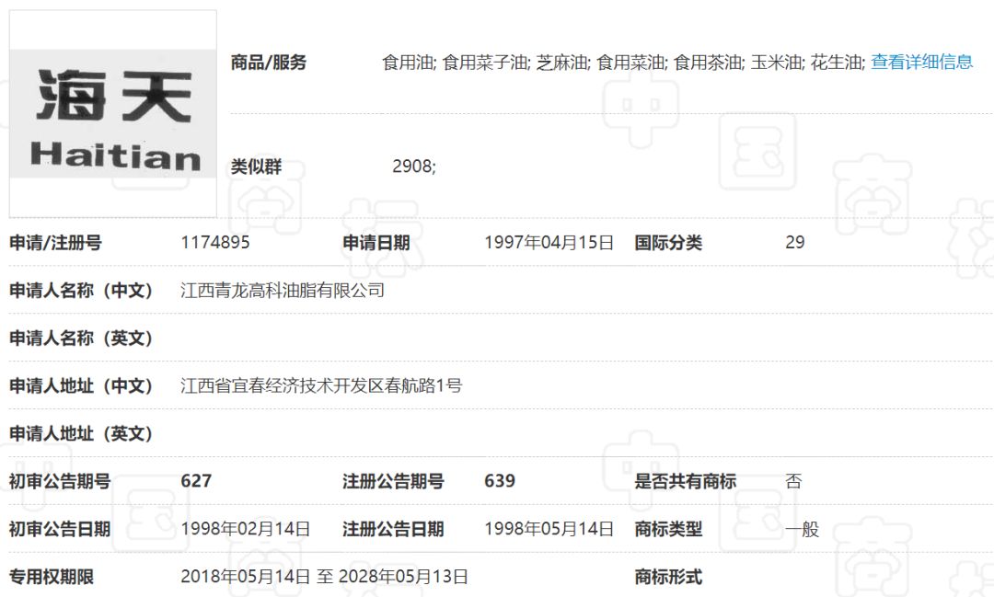Click the 类似群 label
The height and width of the screenshot is (597, 994).
click(x=256, y=166)
